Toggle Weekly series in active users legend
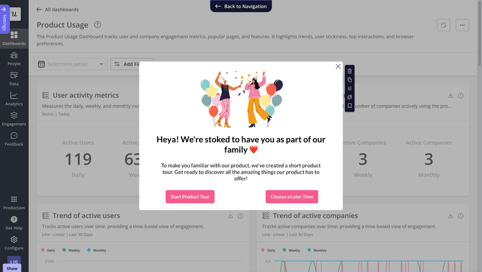482x272 pixels. (x=70, y=250)
